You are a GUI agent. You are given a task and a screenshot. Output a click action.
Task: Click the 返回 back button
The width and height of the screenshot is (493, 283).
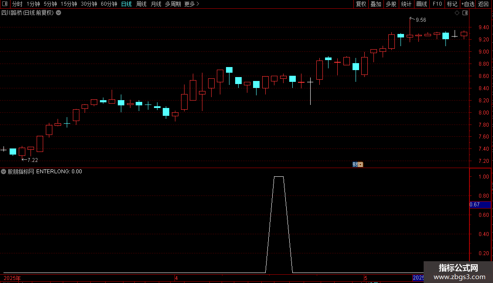pos(483,4)
